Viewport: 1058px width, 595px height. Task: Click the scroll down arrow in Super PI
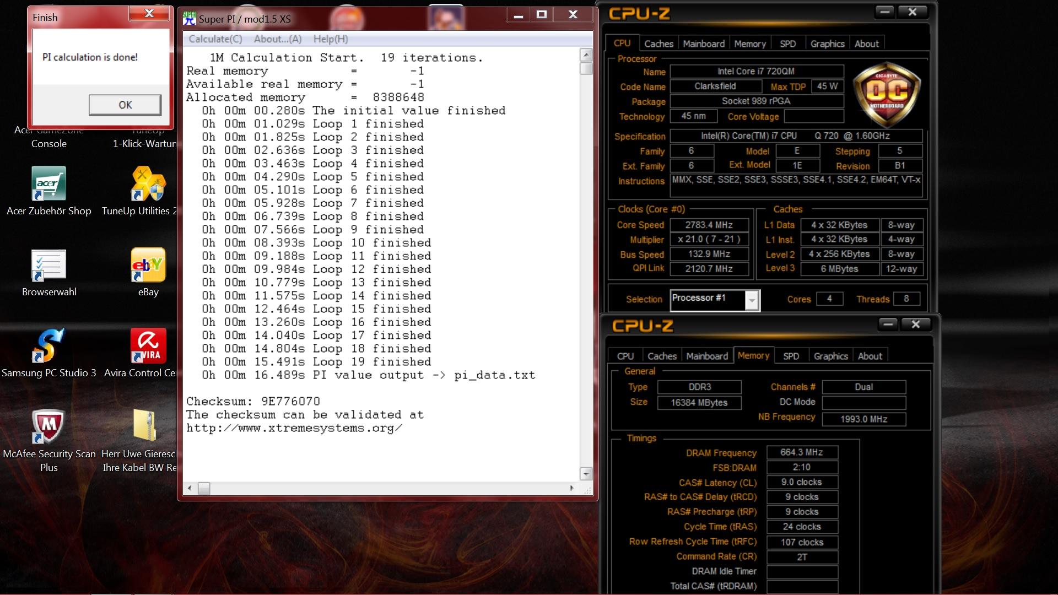[586, 474]
